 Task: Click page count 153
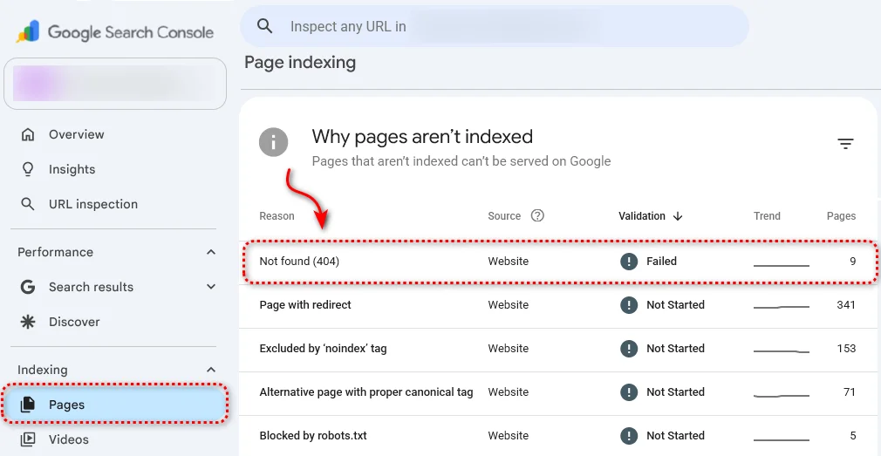click(x=846, y=349)
